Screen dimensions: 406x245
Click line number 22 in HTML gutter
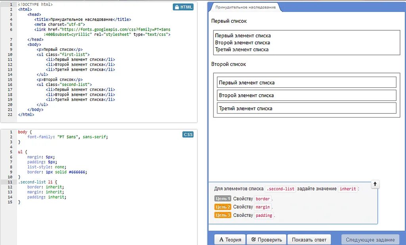coord(10,115)
